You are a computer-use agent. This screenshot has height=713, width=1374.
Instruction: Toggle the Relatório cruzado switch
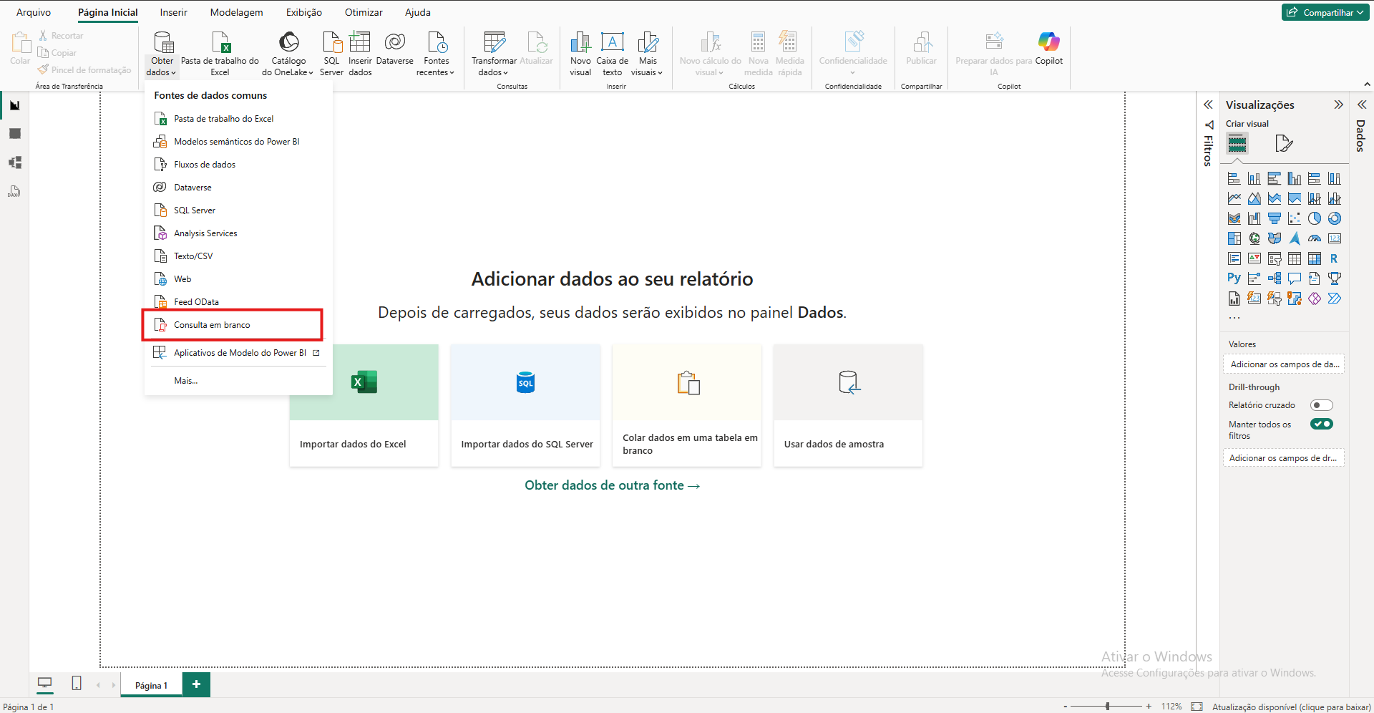1322,405
